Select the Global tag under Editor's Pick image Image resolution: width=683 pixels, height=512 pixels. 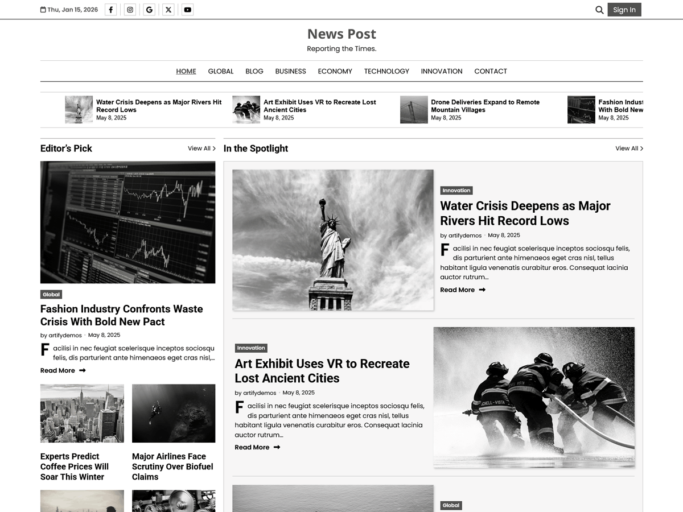pyautogui.click(x=51, y=294)
